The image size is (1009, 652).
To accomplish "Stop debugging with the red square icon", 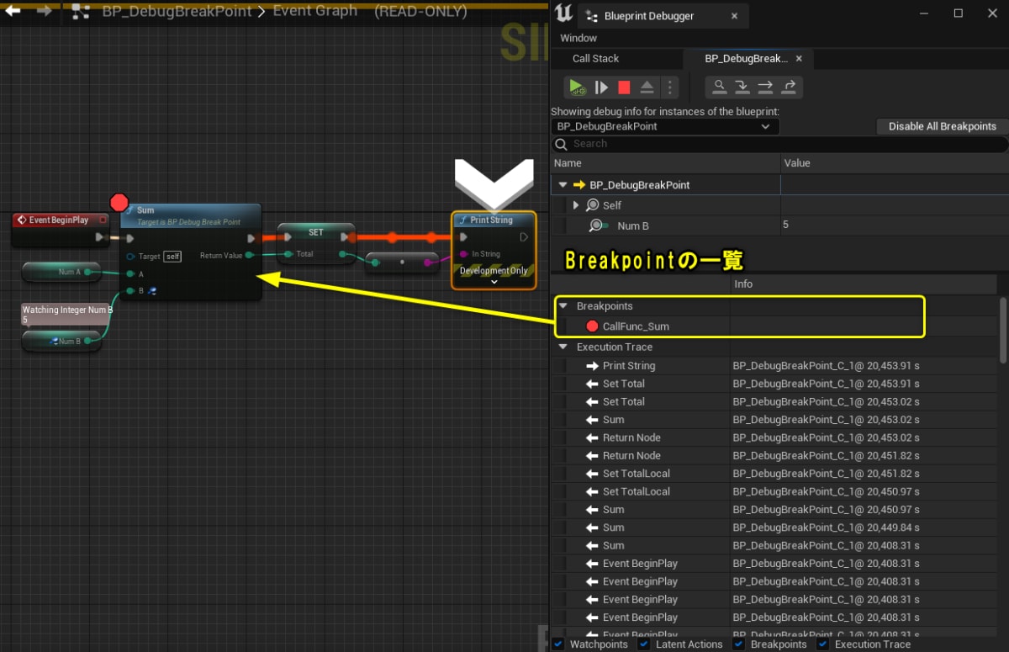I will 624,87.
